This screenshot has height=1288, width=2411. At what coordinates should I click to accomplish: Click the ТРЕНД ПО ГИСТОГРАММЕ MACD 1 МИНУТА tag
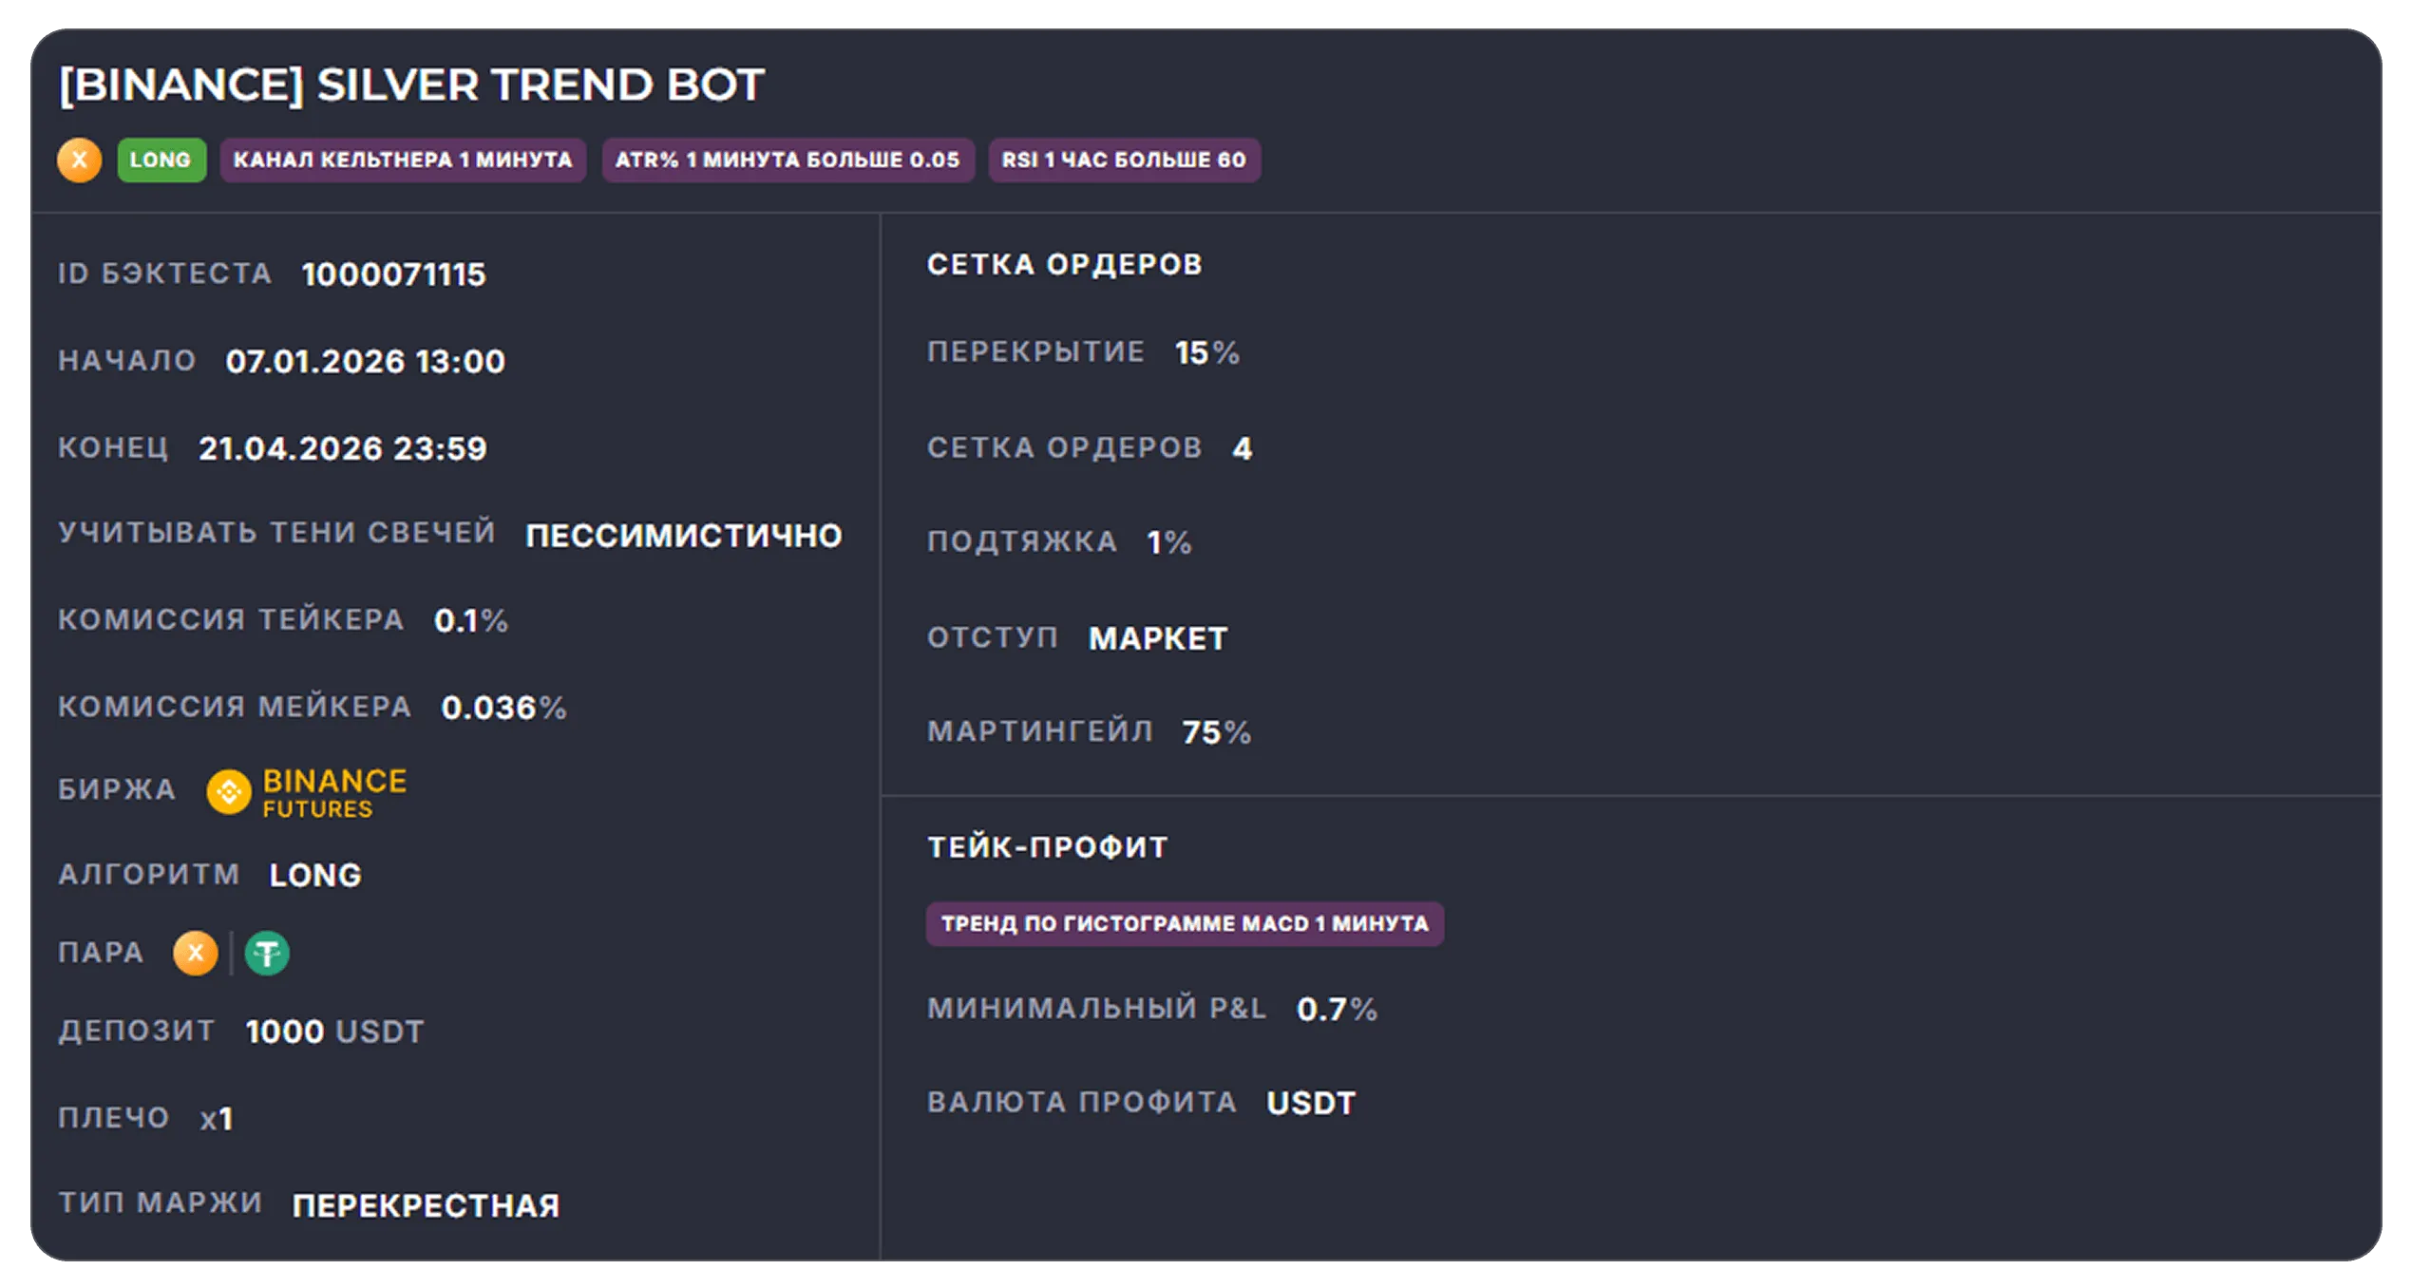coord(1185,923)
